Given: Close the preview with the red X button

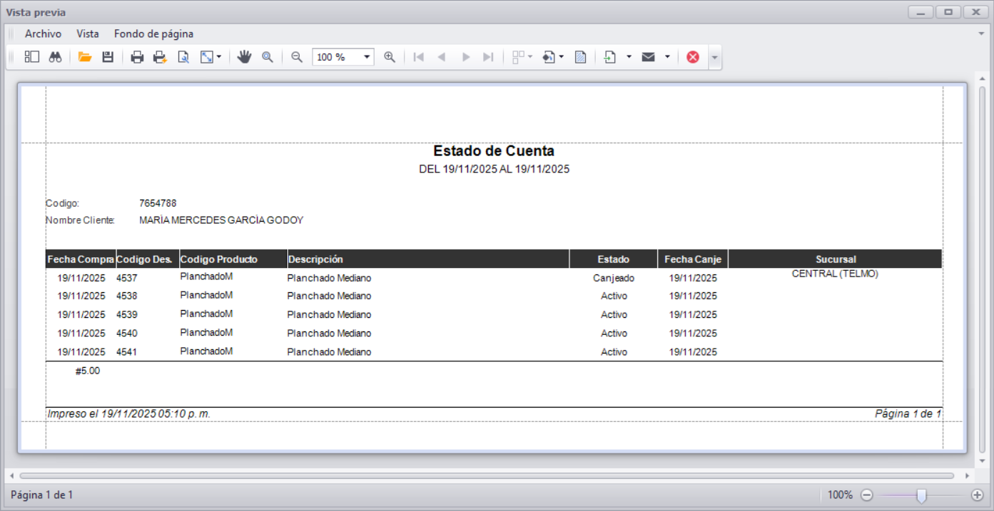Looking at the screenshot, I should [692, 57].
